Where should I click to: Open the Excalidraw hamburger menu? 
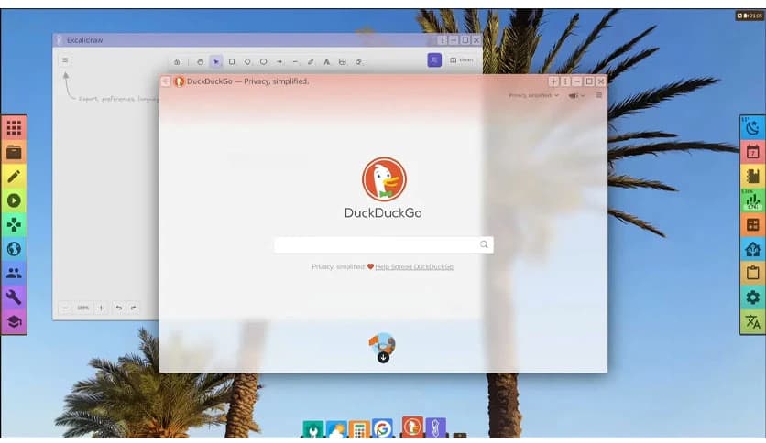tap(65, 60)
